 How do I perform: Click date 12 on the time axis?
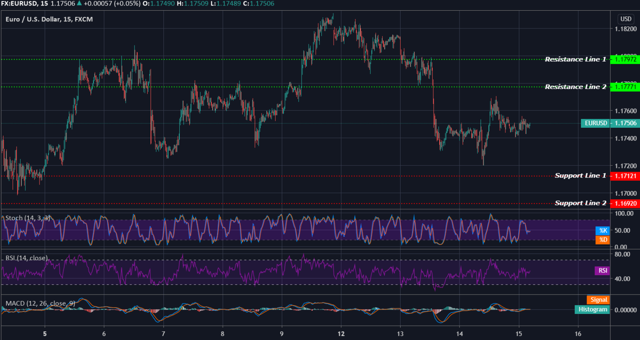341,334
